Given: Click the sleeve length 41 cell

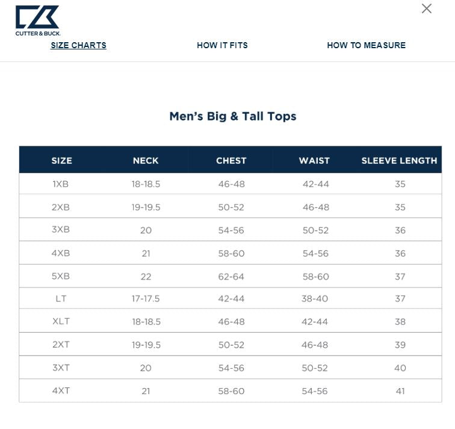Looking at the screenshot, I should (400, 391).
